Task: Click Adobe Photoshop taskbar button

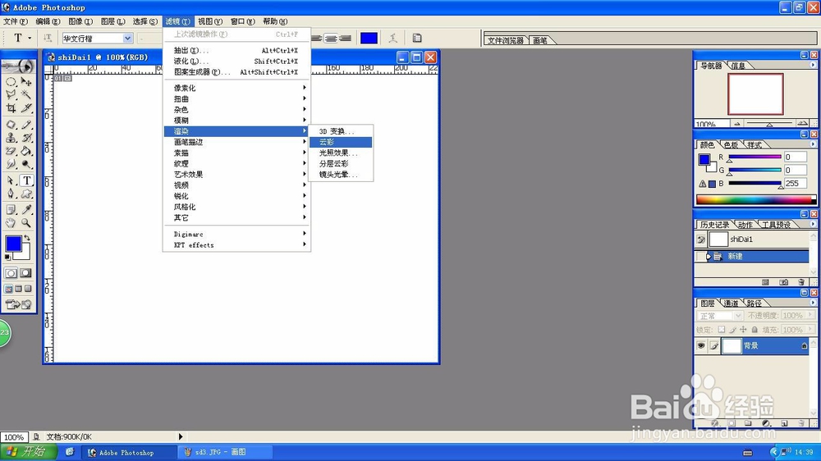Action: [130, 452]
